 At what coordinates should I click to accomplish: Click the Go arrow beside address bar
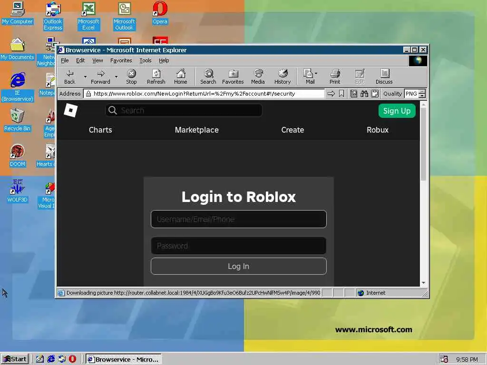pos(331,94)
